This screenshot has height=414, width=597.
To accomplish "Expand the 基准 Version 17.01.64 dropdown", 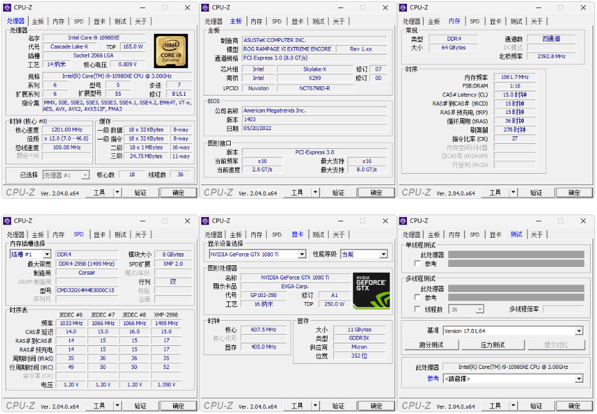I will [x=579, y=331].
